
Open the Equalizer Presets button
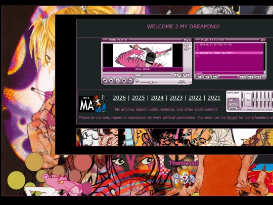pyautogui.click(x=233, y=104)
